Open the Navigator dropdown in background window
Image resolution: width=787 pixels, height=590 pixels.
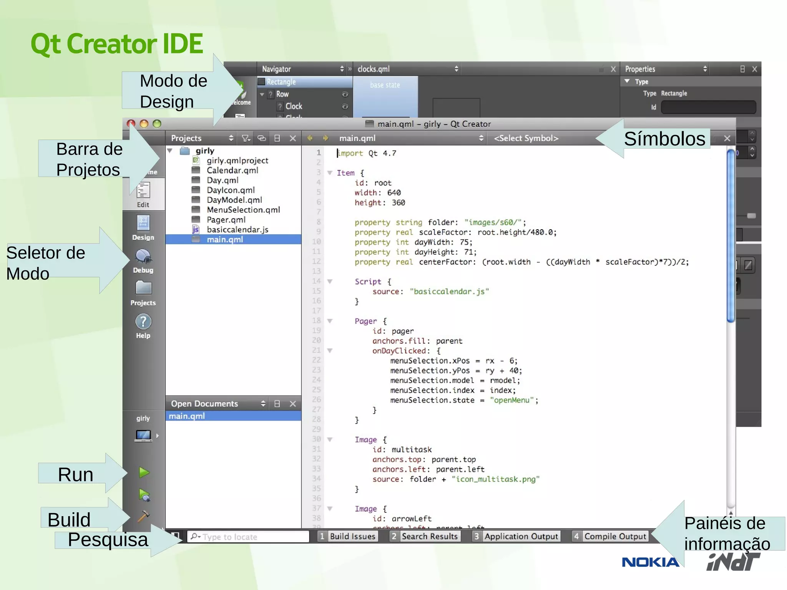coord(342,69)
